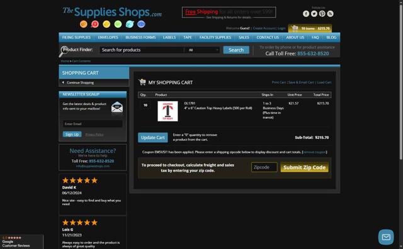This screenshot has height=249, width=403.
Task: Click the cart icon in header summary
Action: (295, 28)
